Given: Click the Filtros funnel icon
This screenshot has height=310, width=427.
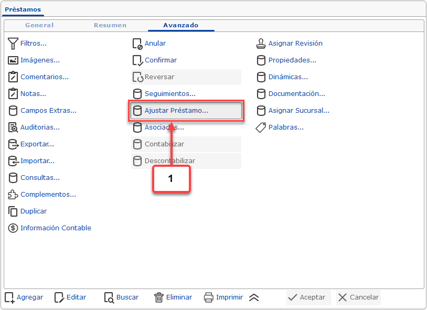Looking at the screenshot, I should pos(13,44).
